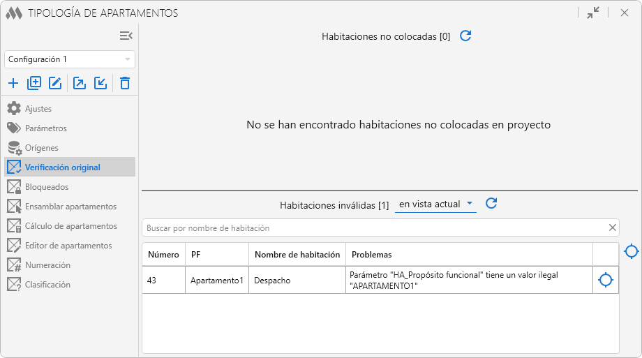Viewport: 642px width, 358px height.
Task: Rename configuration using the edit icon
Action: 55,84
